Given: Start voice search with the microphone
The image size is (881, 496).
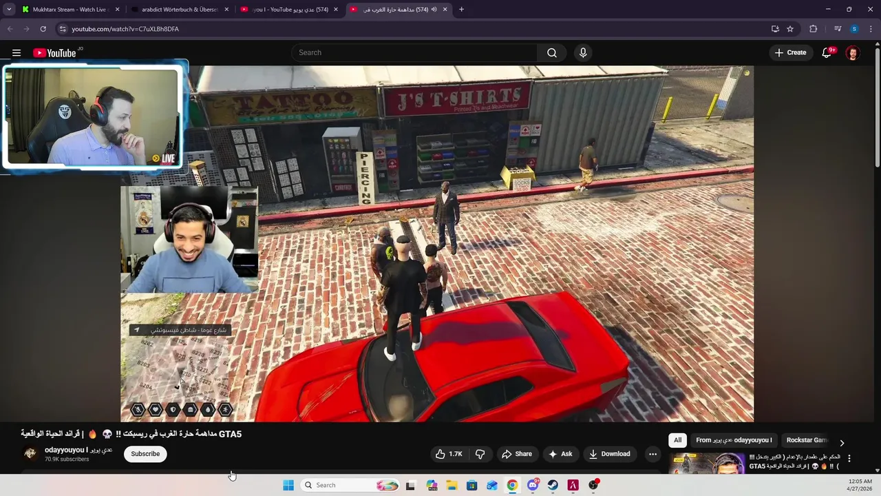Looking at the screenshot, I should tap(583, 53).
